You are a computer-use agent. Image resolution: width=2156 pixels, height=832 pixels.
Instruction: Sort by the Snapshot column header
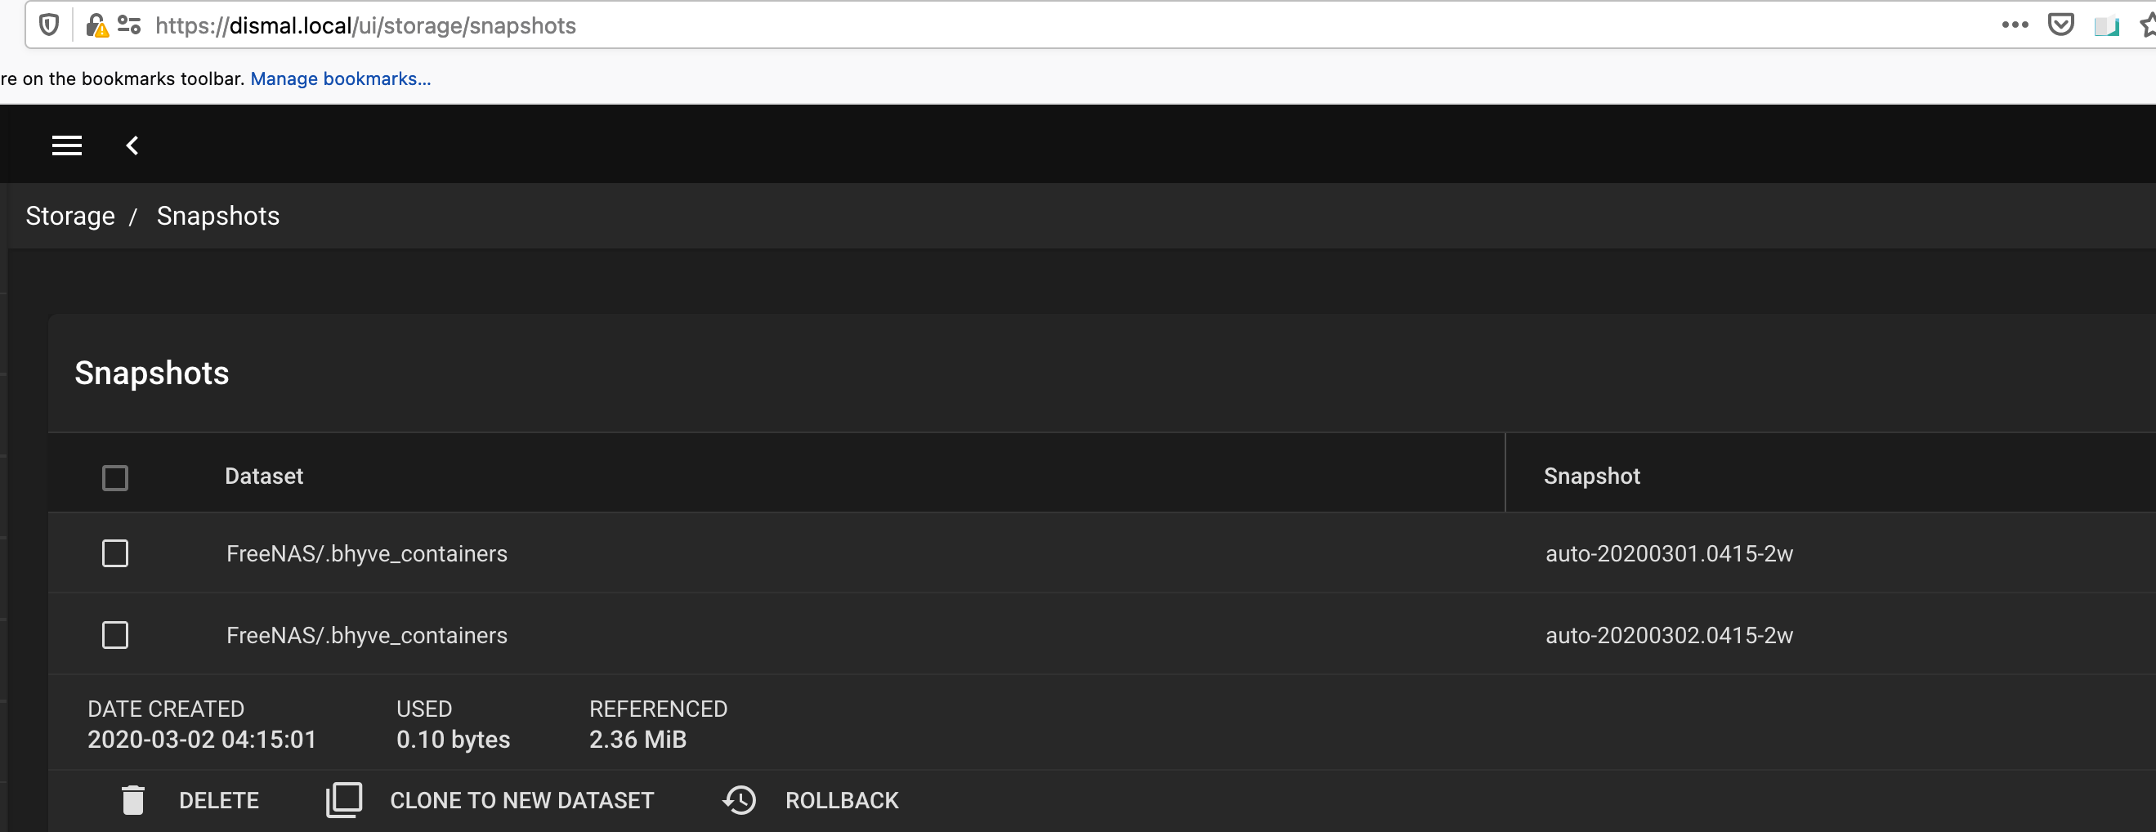(1591, 476)
